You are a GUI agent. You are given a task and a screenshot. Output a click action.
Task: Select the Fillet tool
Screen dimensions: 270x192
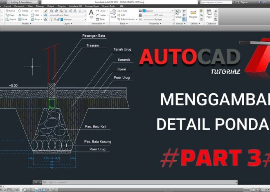[x=35, y=15]
